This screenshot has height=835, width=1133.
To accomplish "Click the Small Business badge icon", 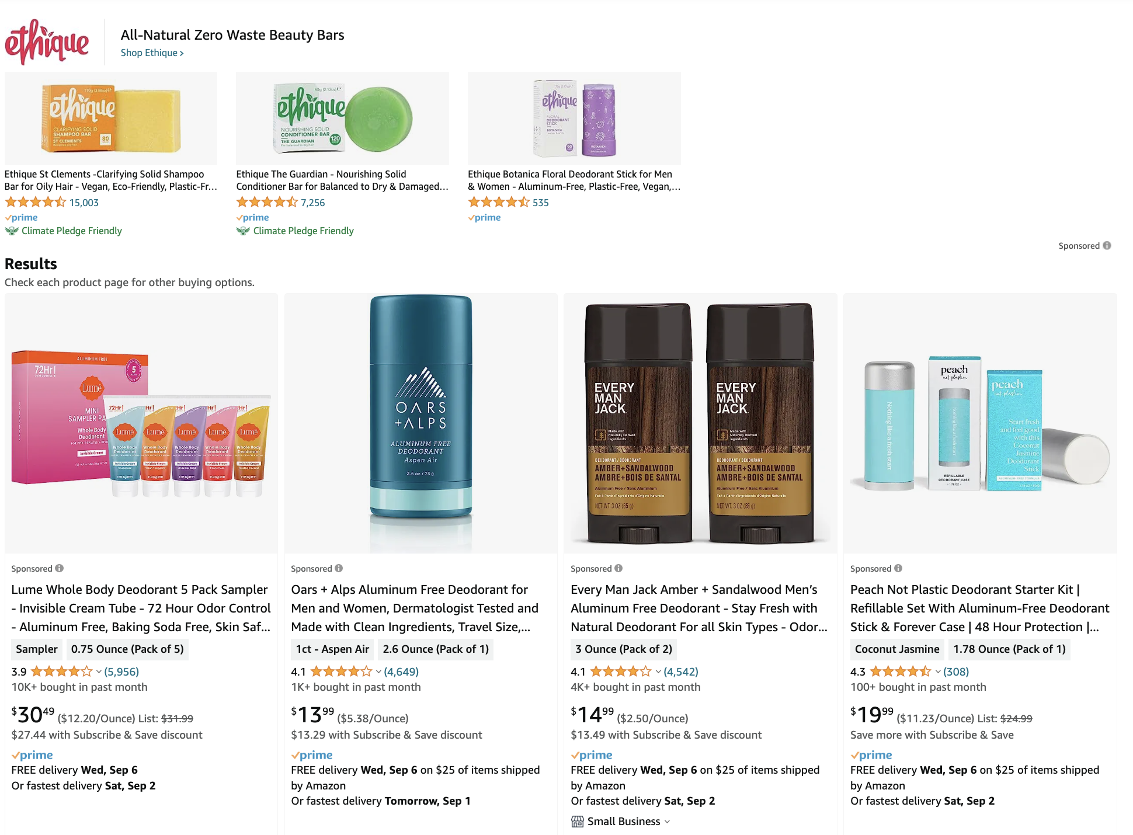I will pos(577,822).
